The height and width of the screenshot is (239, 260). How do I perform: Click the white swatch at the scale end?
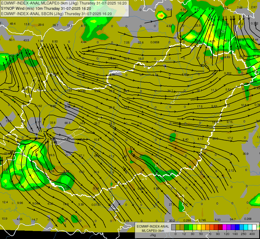254,227
